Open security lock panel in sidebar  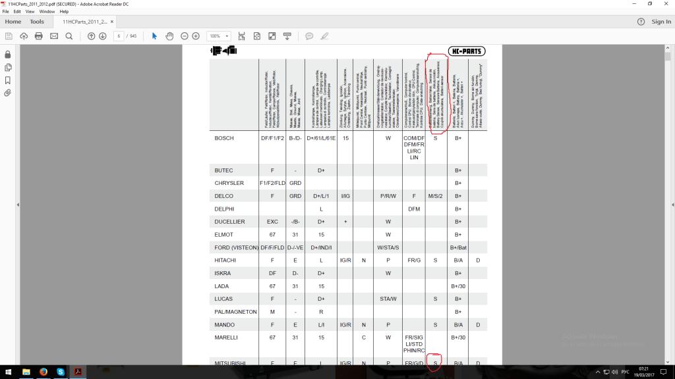click(x=8, y=55)
